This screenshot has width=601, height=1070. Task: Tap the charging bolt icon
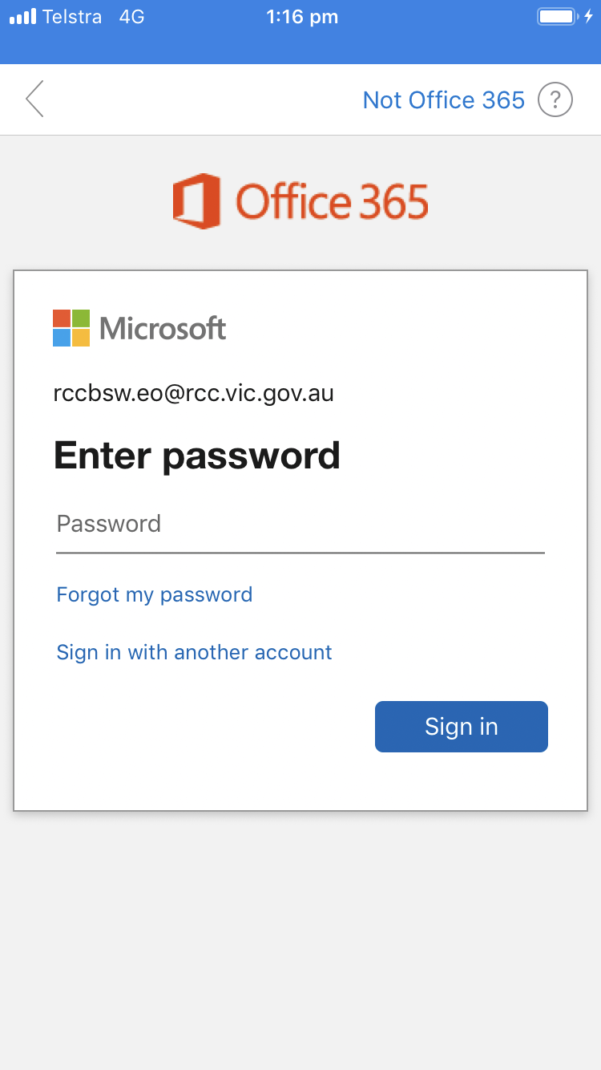click(588, 17)
